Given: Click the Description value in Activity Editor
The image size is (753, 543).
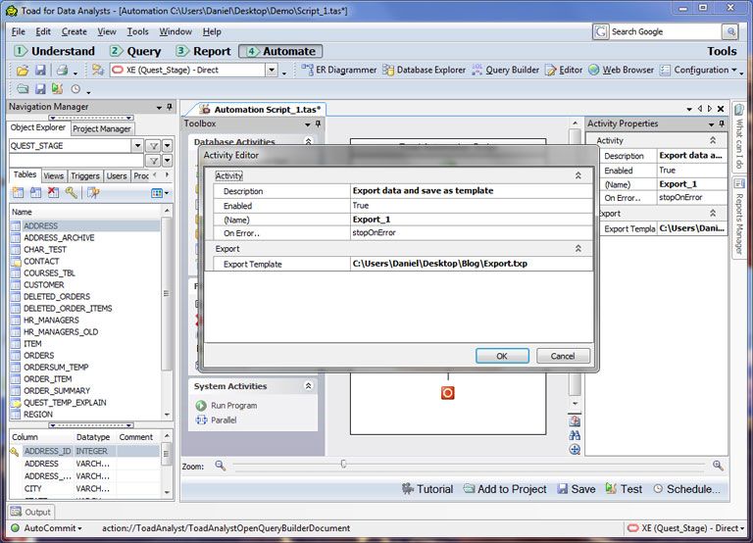Looking at the screenshot, I should [471, 190].
